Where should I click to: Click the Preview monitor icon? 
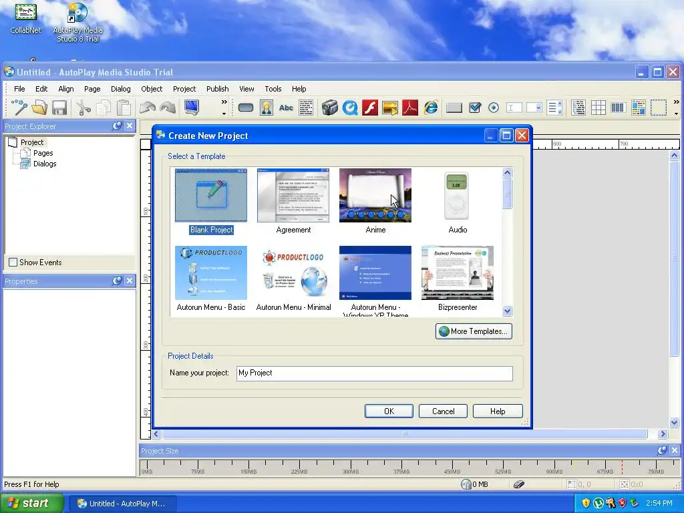[192, 108]
